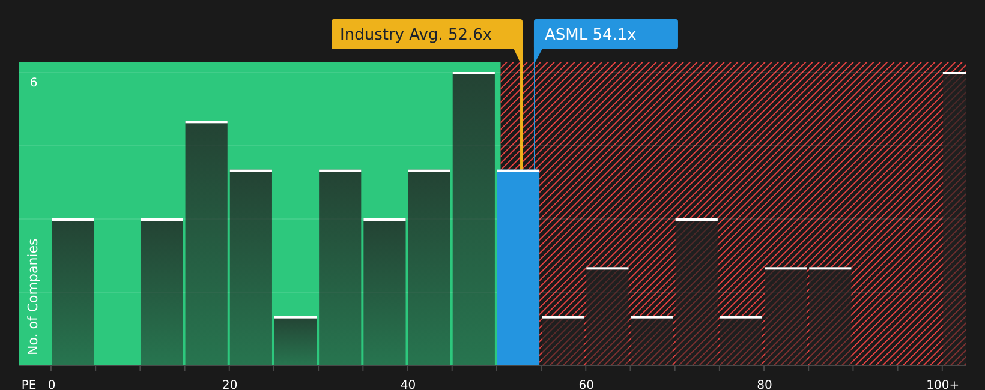985x390 pixels.
Task: Select the blue ASML histogram bar
Action: pos(518,268)
